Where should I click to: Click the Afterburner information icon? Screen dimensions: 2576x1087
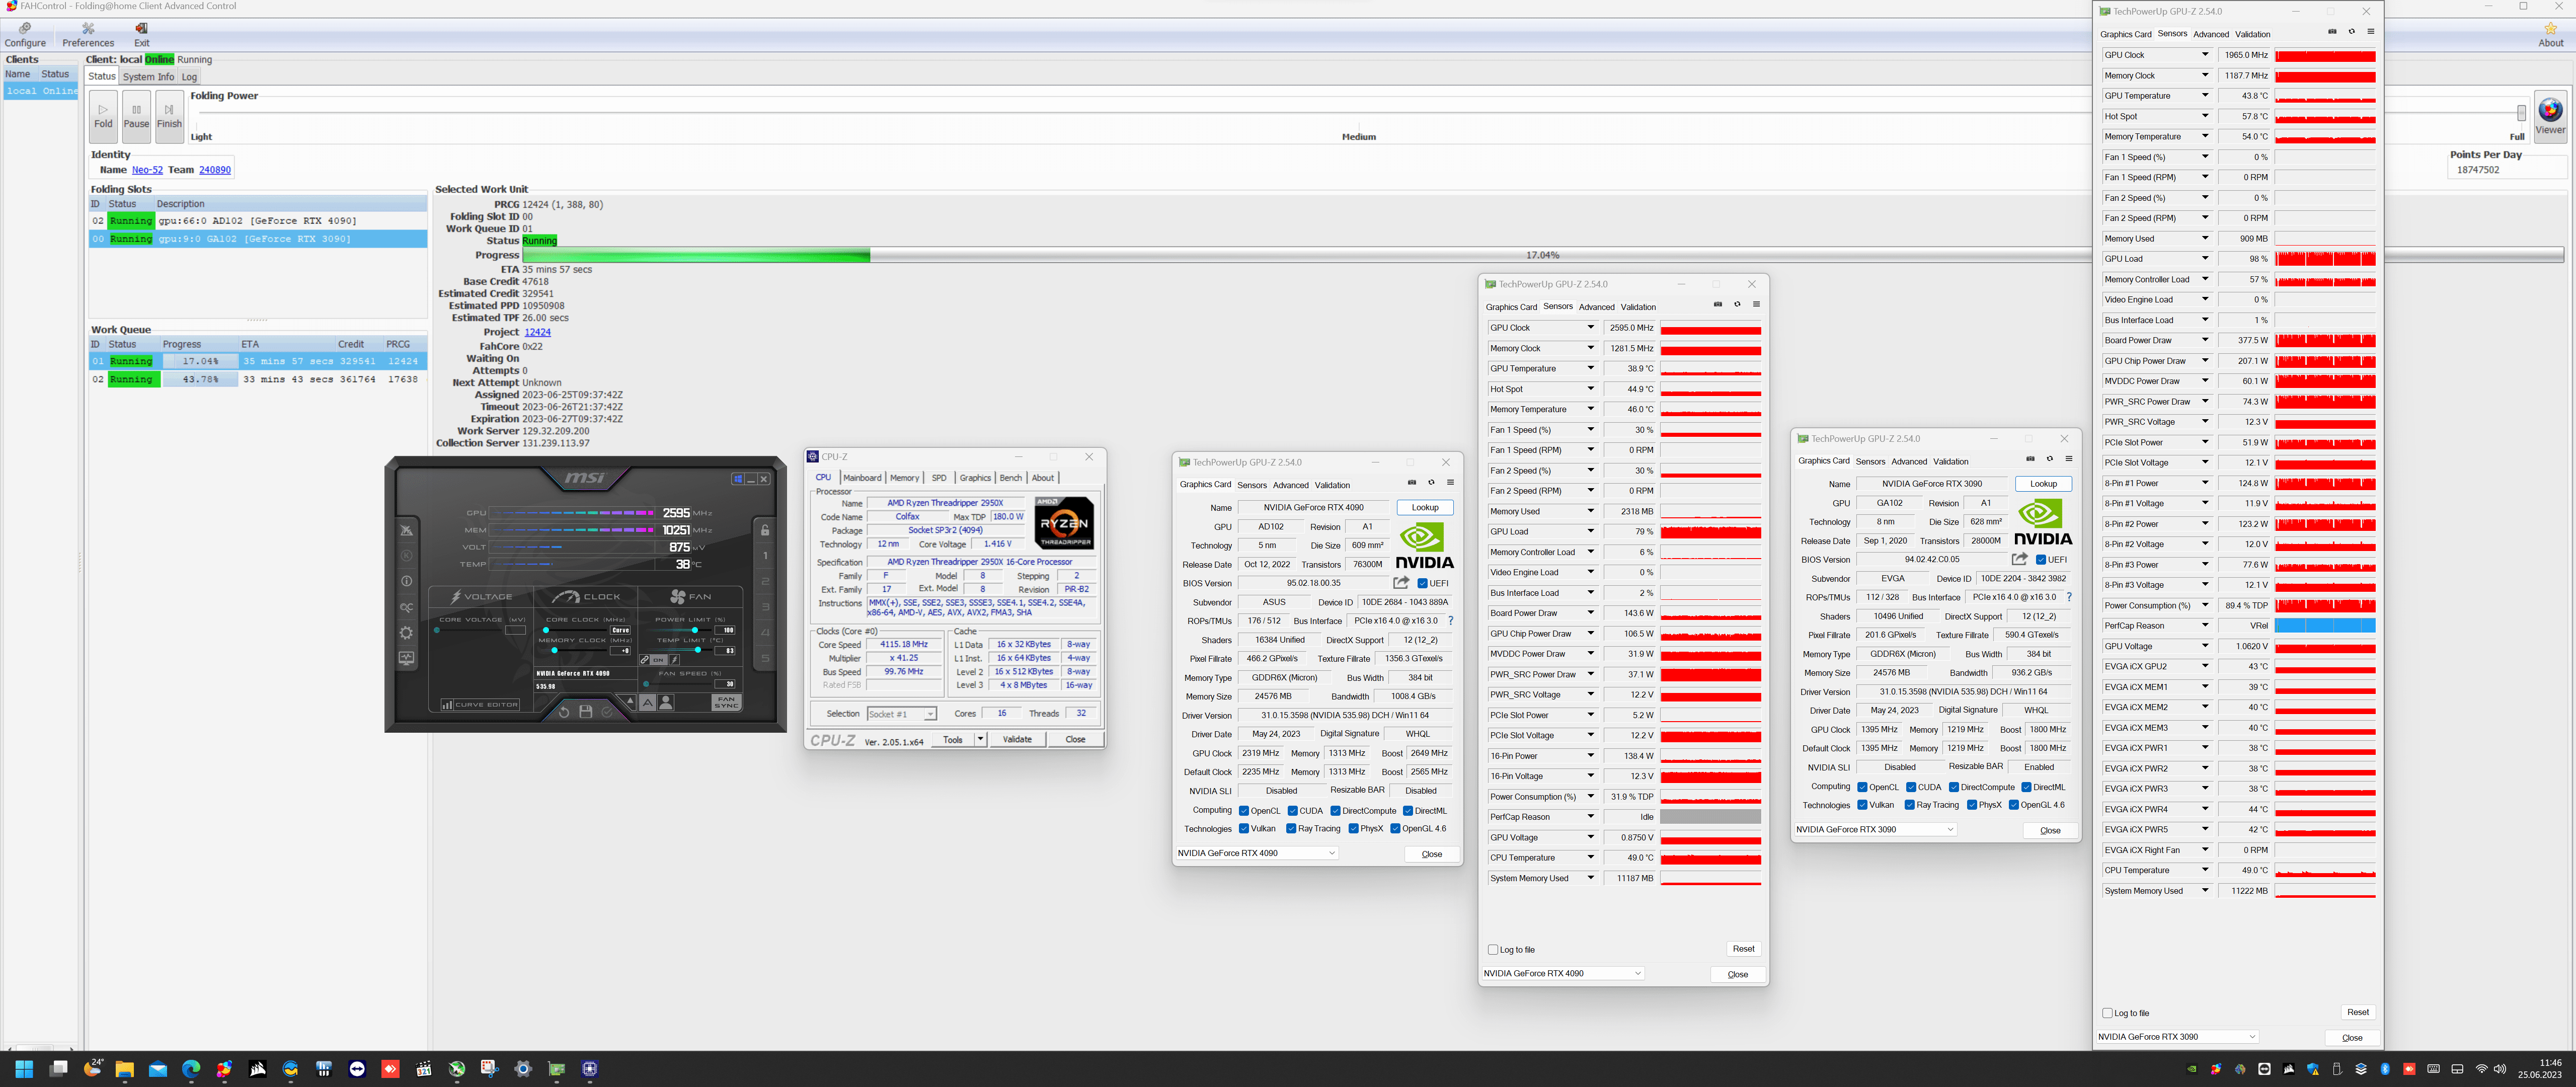point(406,581)
